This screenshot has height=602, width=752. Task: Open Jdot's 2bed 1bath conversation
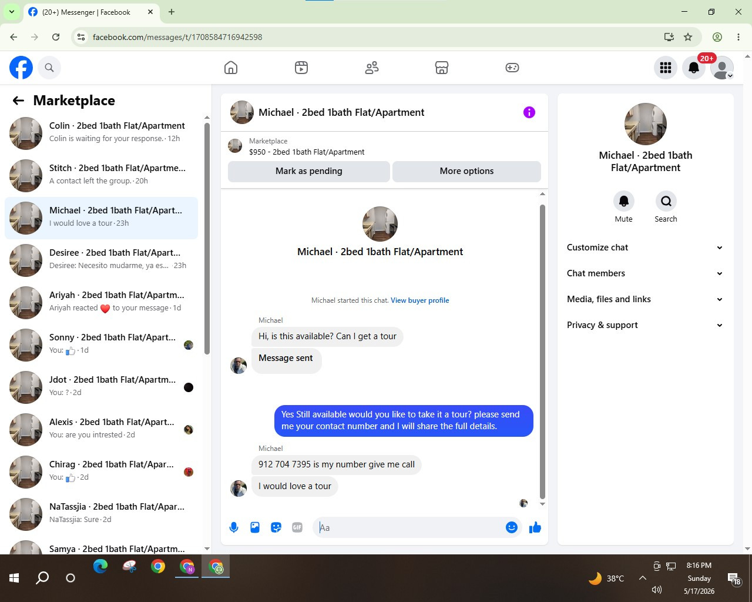coord(101,387)
